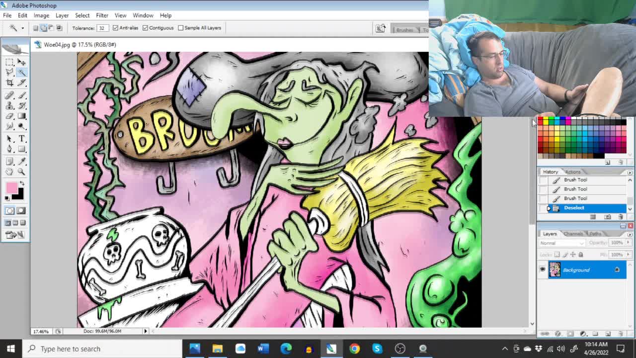Choose New Selection mode option

pos(36,28)
